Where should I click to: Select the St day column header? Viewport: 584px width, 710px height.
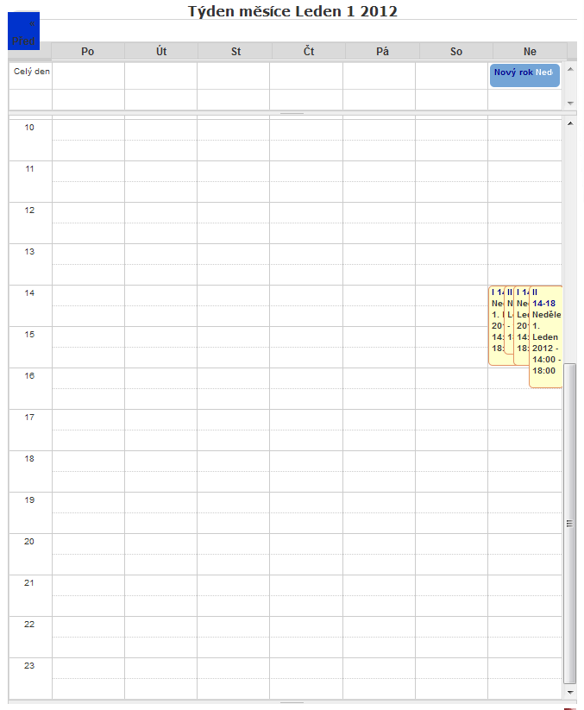click(x=235, y=52)
